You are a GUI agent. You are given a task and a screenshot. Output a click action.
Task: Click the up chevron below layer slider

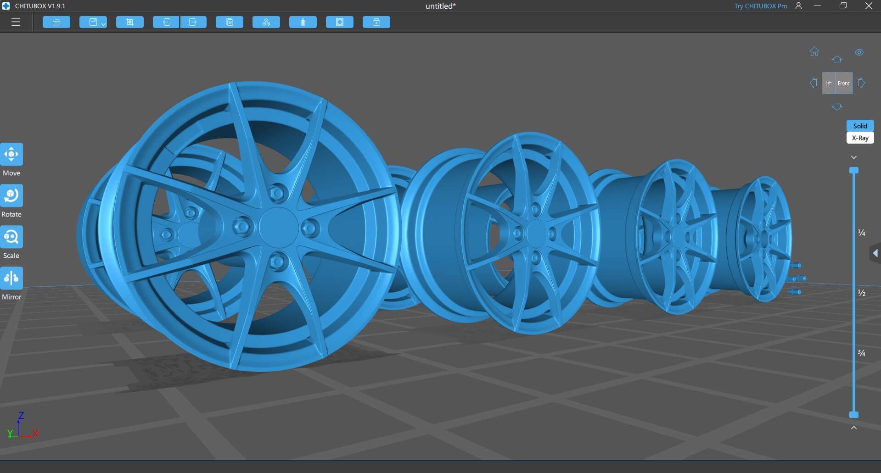tap(854, 428)
